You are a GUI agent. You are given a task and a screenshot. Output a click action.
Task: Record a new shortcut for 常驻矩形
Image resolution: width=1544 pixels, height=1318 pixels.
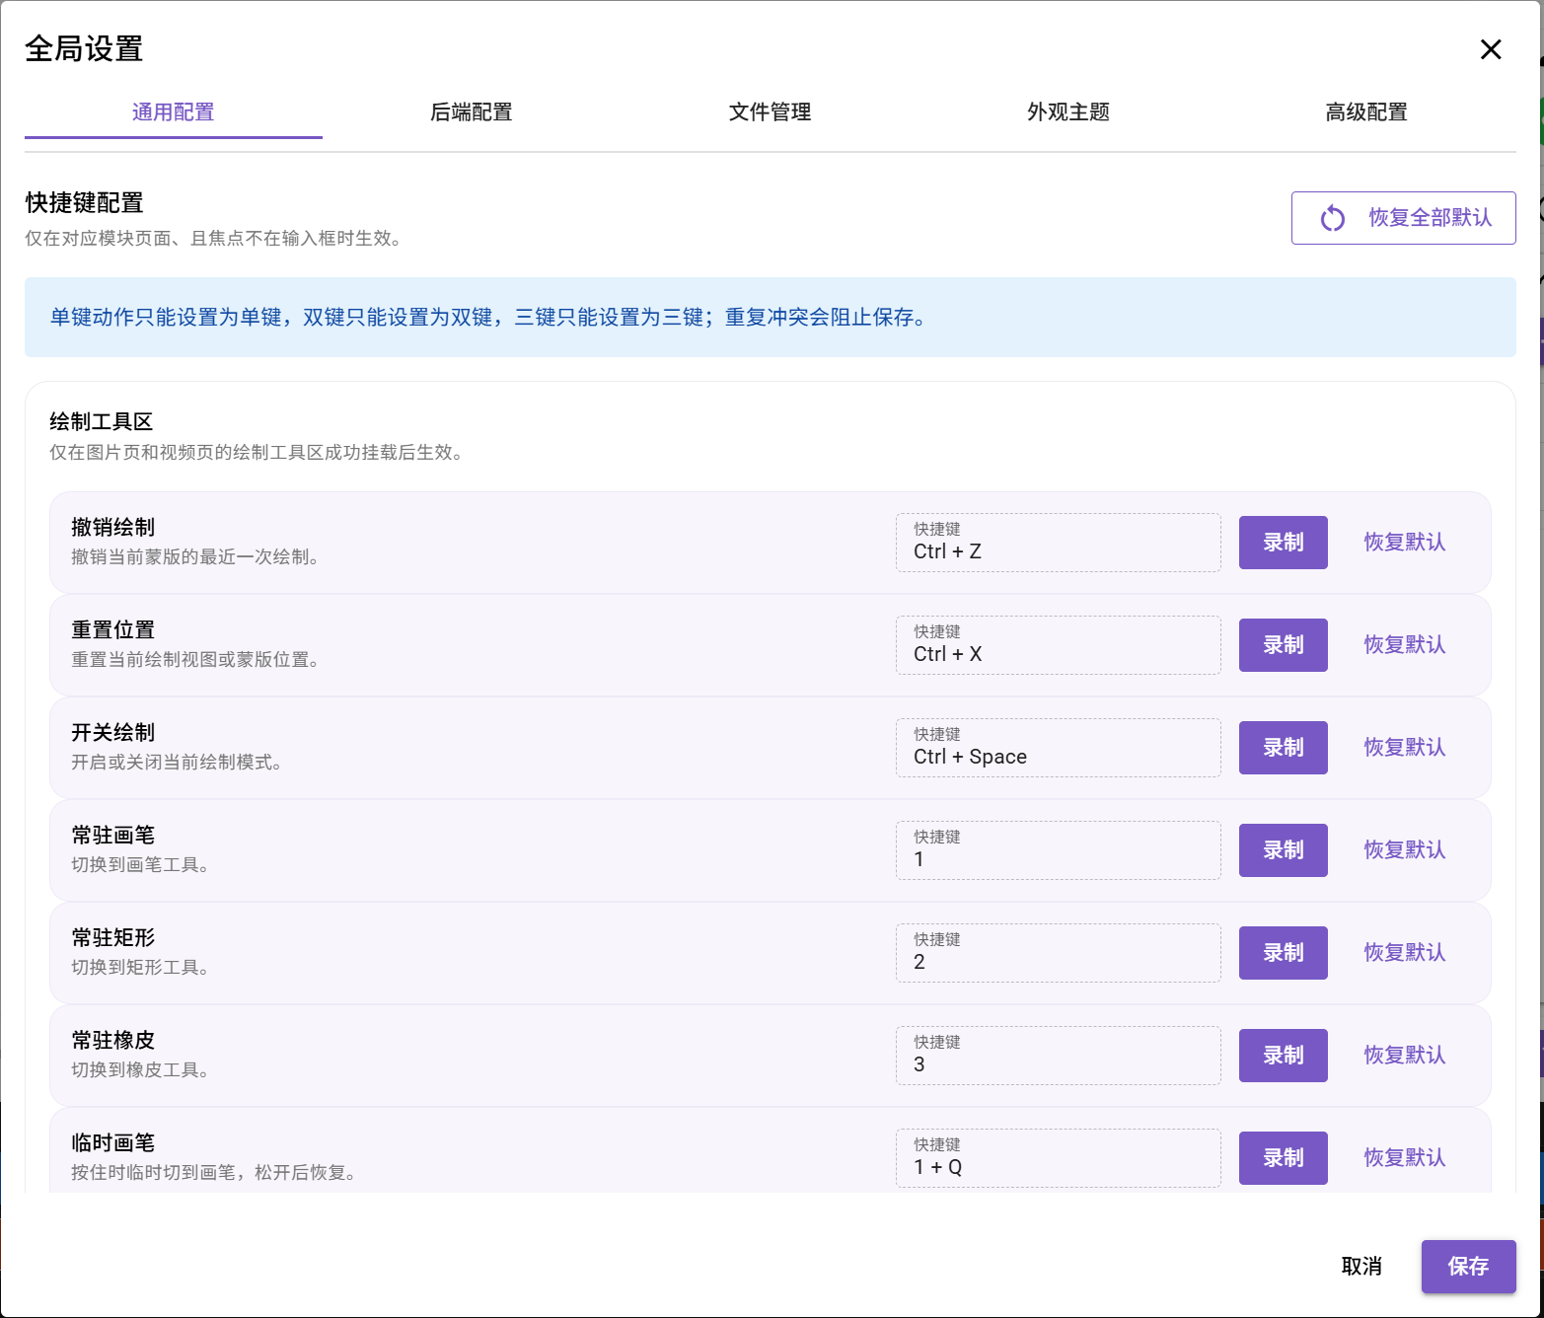point(1283,953)
